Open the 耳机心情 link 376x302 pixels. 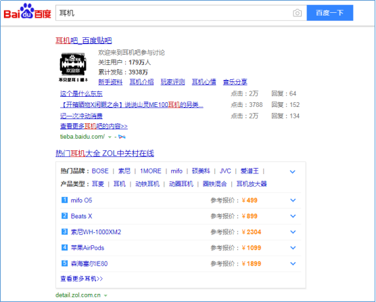(x=204, y=82)
